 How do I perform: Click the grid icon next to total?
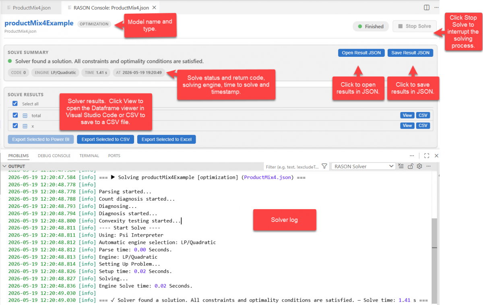(x=25, y=116)
